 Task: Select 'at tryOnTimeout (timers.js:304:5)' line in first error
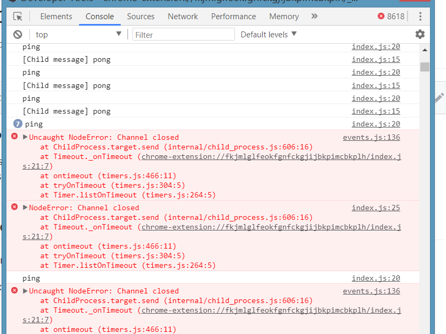[113, 186]
